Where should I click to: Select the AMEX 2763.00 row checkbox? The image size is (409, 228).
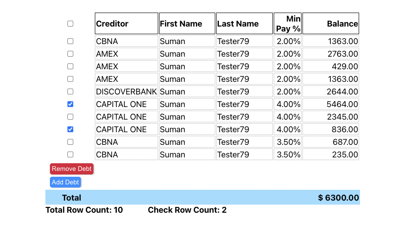click(70, 54)
